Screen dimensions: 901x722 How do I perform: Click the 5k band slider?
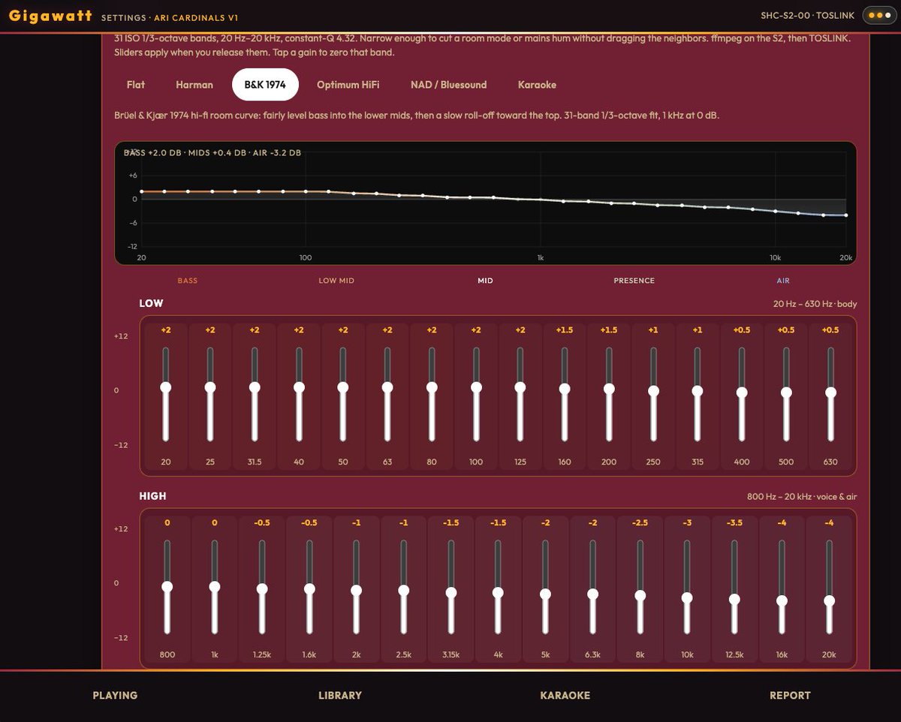coord(546,588)
